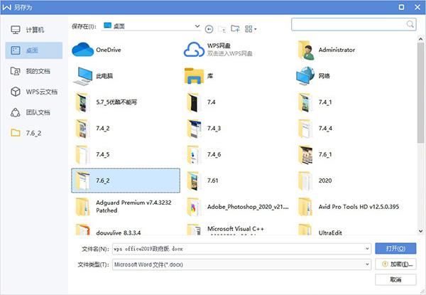This screenshot has height=295, width=426.
Task: Open the file type dropdown
Action: (242, 264)
